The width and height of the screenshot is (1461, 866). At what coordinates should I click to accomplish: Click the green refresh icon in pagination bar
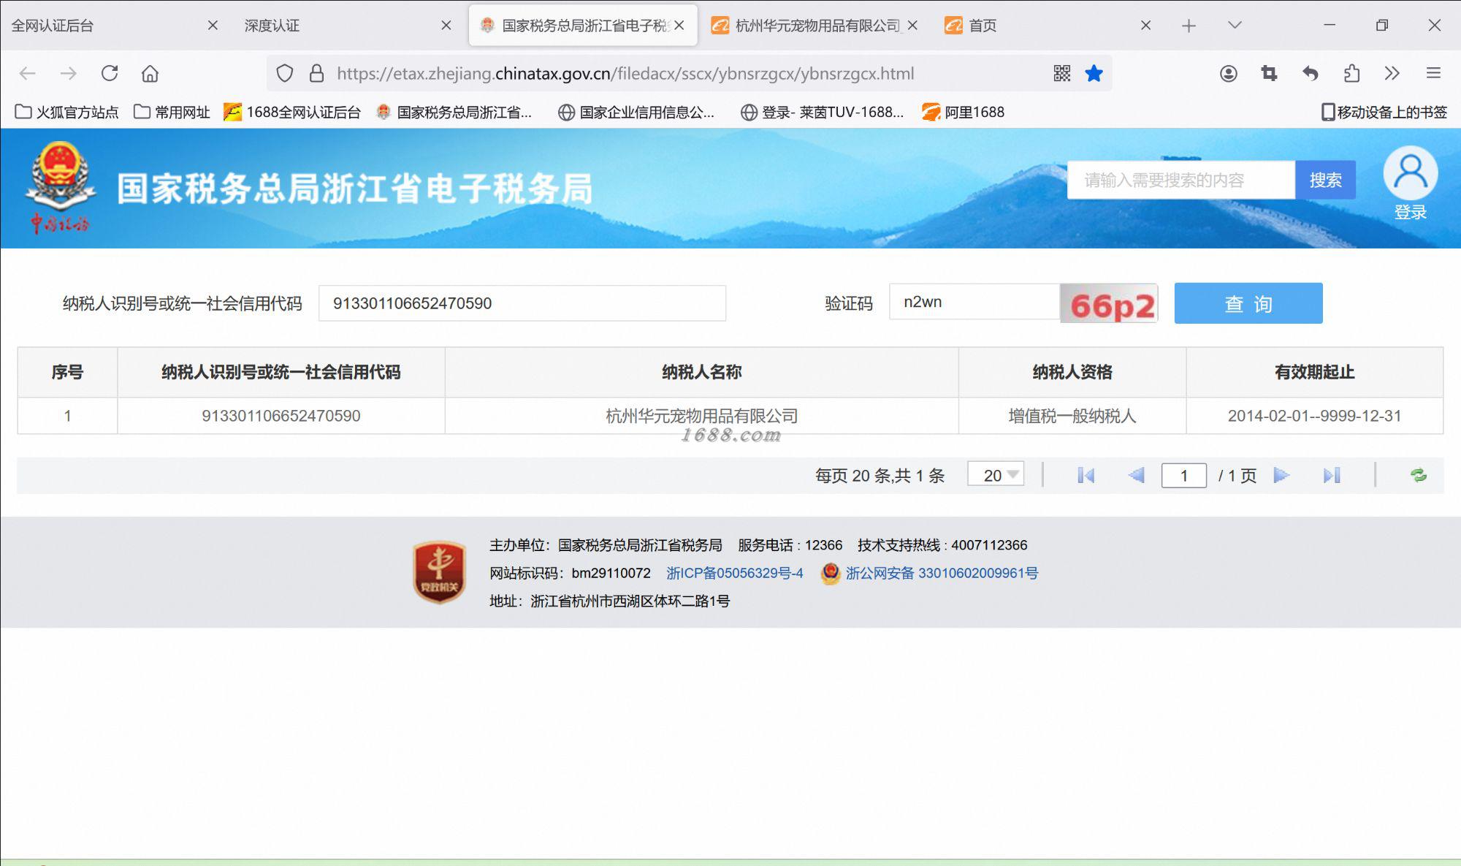coord(1418,476)
